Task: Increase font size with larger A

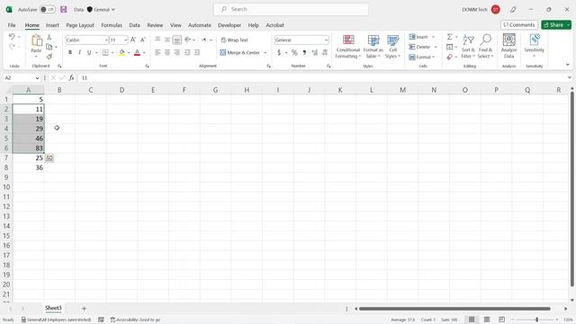Action: coord(133,40)
